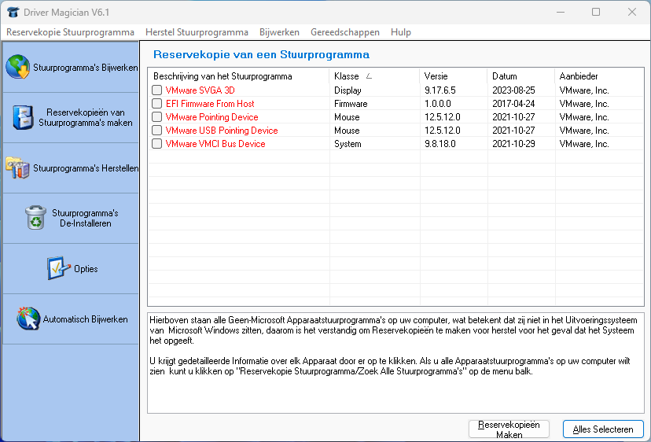Sort by the Datum column header
The width and height of the screenshot is (651, 442).
click(521, 76)
